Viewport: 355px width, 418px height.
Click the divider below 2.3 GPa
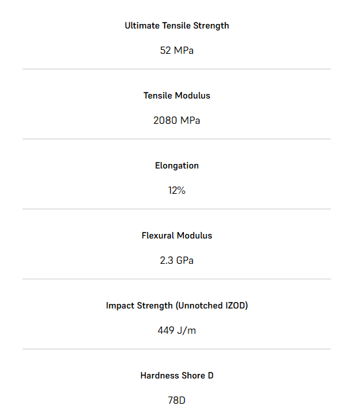177,279
